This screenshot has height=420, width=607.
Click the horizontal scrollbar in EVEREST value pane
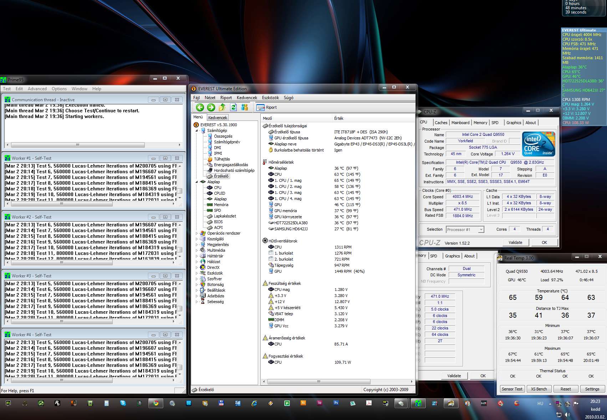pos(318,381)
